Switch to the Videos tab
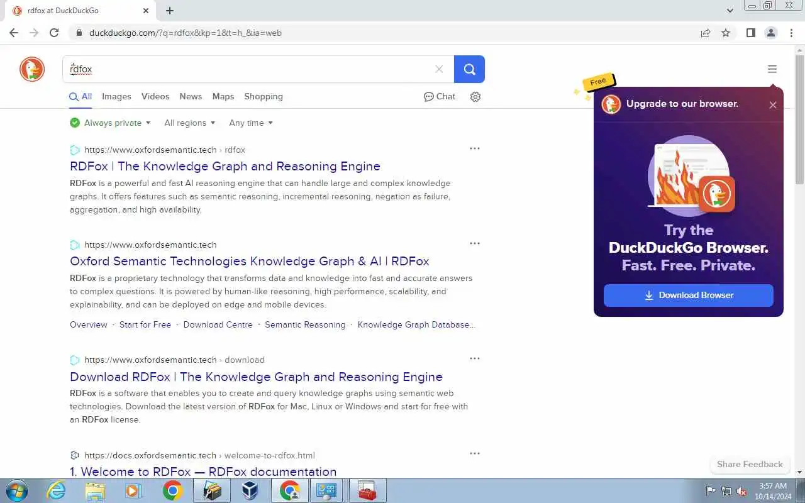This screenshot has height=503, width=805. tap(155, 96)
